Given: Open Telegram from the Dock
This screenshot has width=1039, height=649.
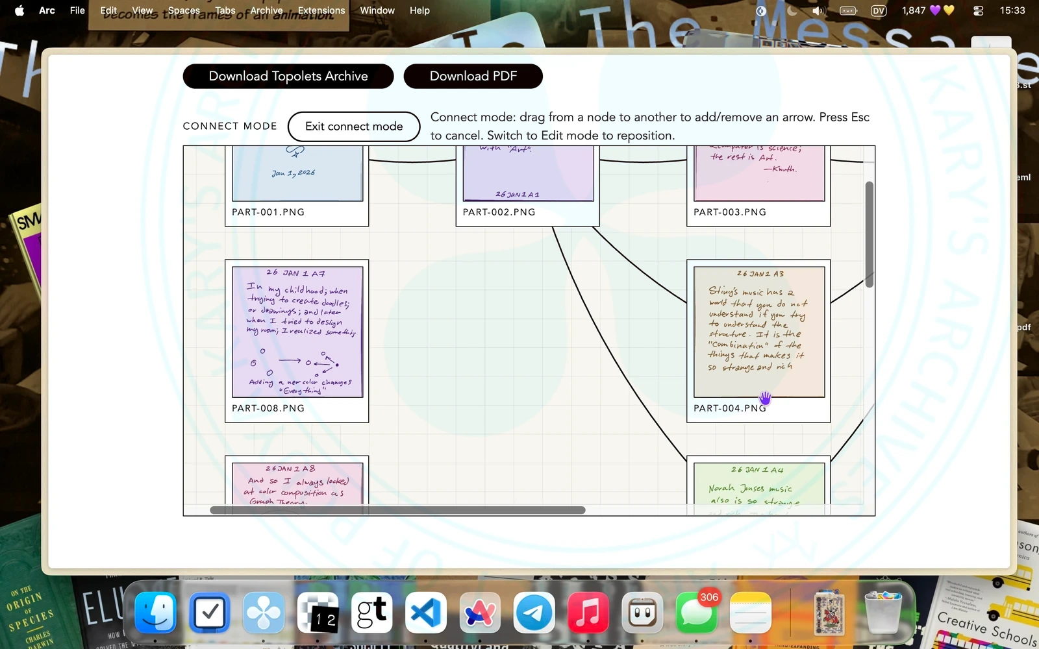Looking at the screenshot, I should (x=534, y=613).
